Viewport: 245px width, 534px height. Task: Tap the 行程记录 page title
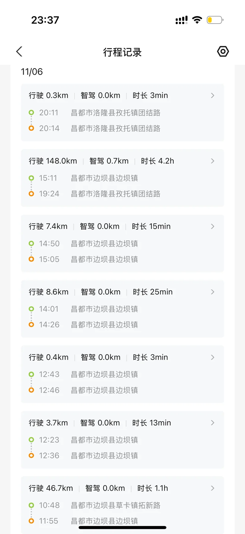click(x=122, y=52)
